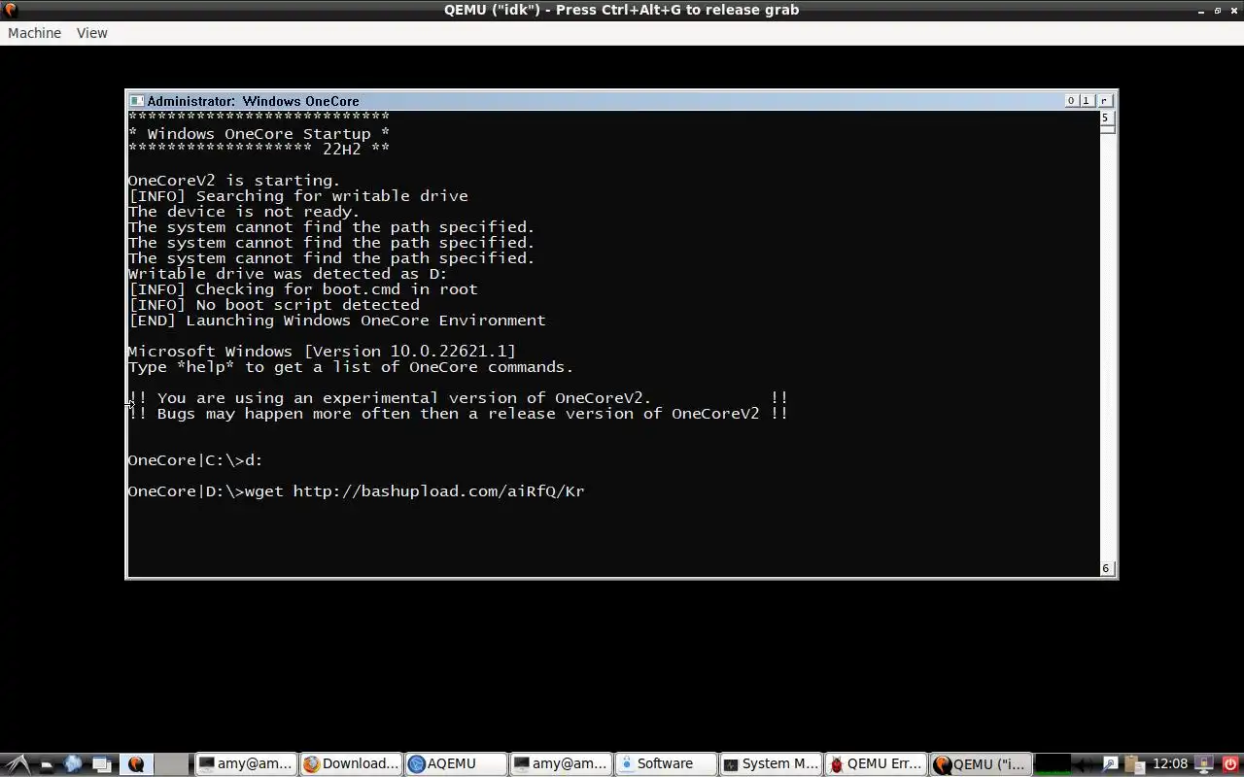Click the QEMU launcher icon in panel

(136, 764)
